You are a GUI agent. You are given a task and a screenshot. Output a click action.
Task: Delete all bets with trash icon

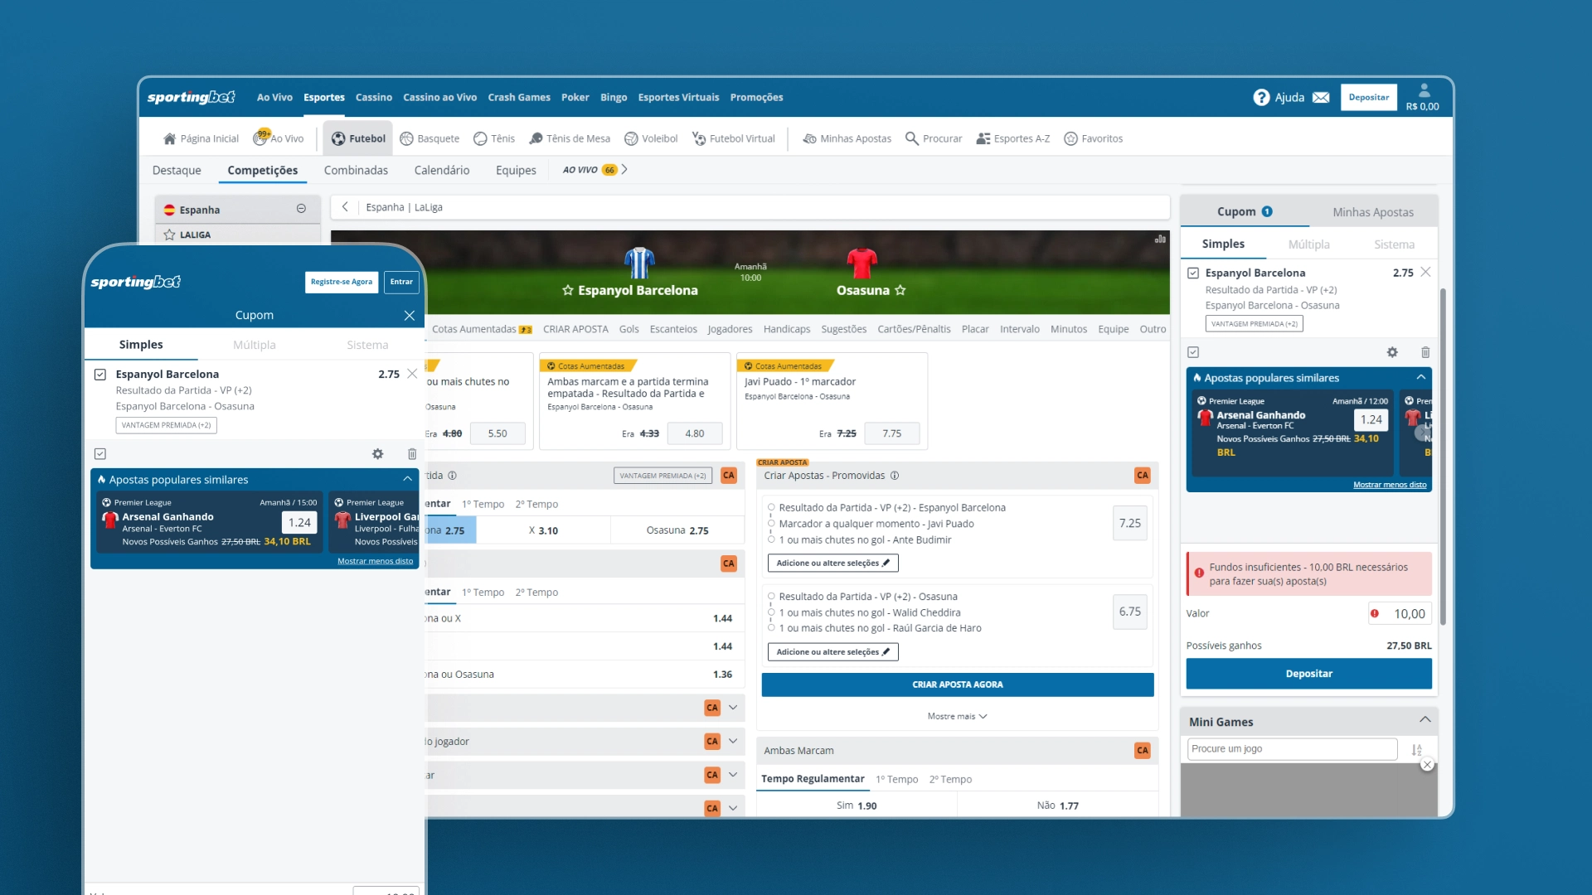tap(1425, 352)
